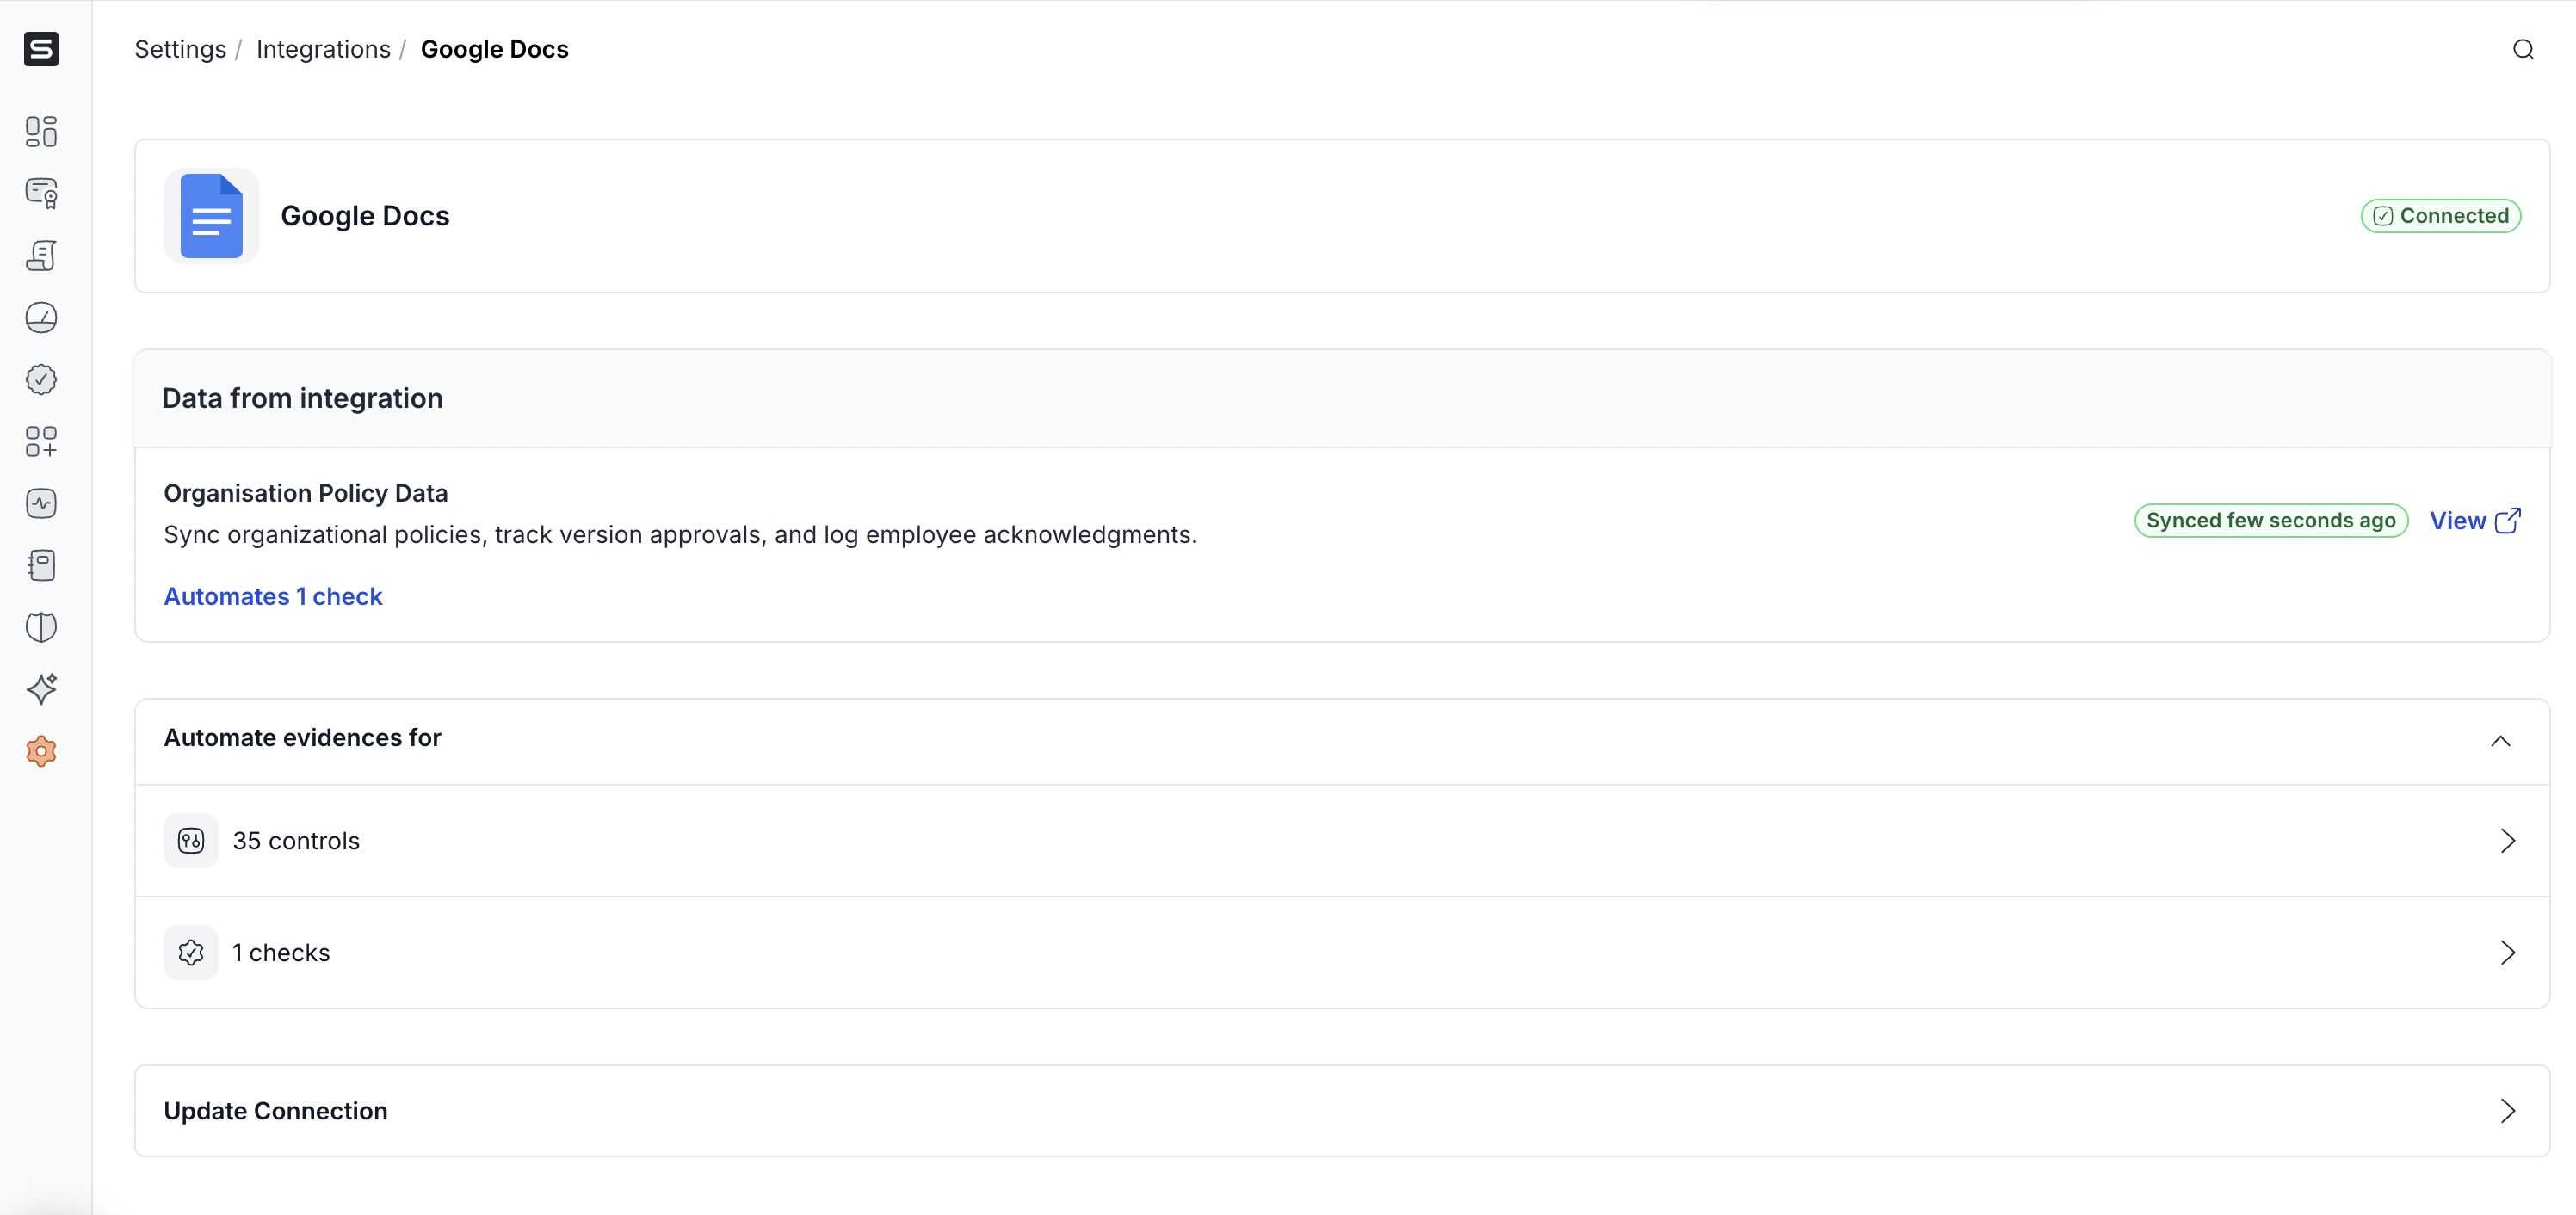Open the AI sparkle sidebar icon
Screen dimensions: 2576x1215
tap(41, 689)
